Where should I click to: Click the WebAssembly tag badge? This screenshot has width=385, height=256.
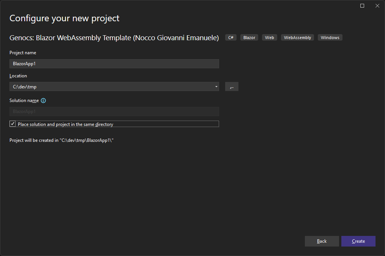coord(297,38)
